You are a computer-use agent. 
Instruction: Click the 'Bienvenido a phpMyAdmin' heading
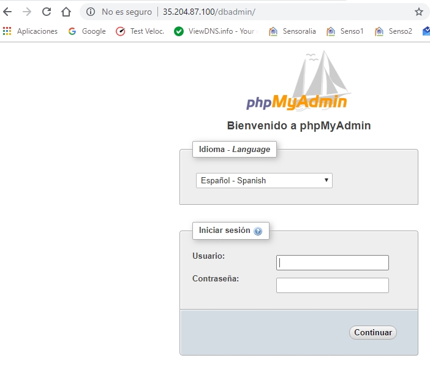(x=299, y=126)
